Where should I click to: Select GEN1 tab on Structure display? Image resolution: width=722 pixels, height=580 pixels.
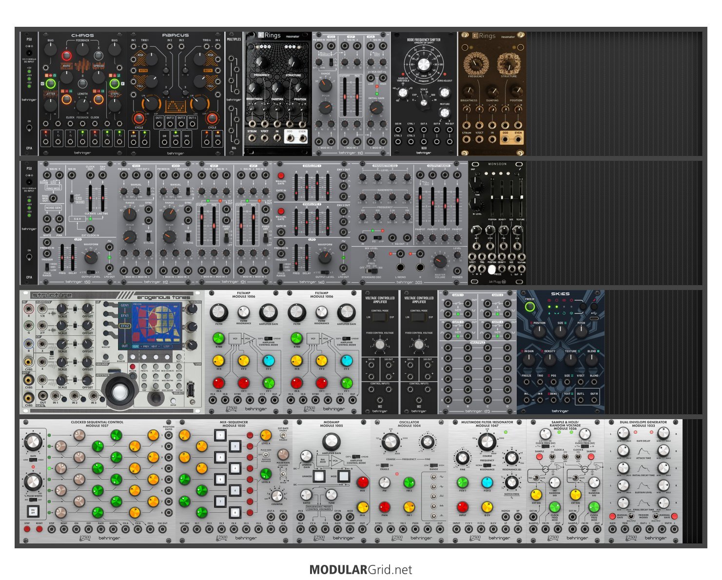125,306
